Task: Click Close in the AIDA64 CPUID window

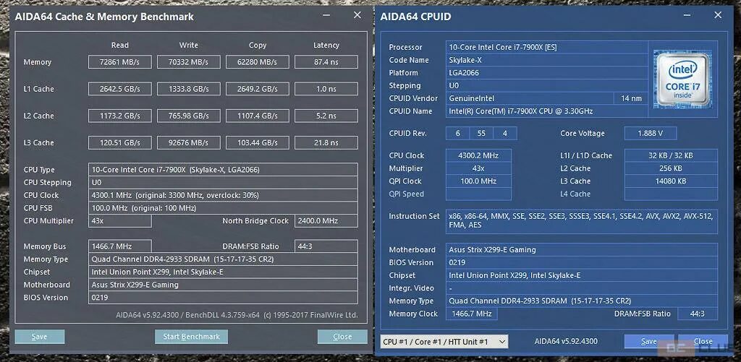Action: (703, 341)
